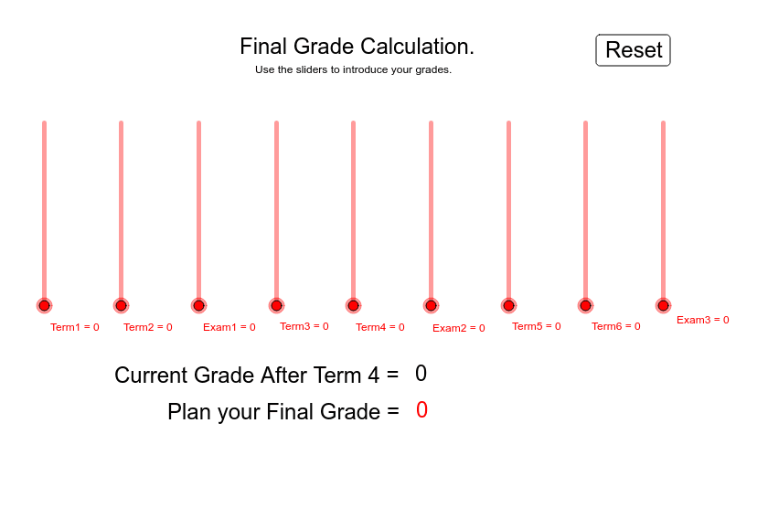Viewport: 768px width, 508px height.
Task: Click the Current Grade After Term 4 value
Action: coord(421,374)
